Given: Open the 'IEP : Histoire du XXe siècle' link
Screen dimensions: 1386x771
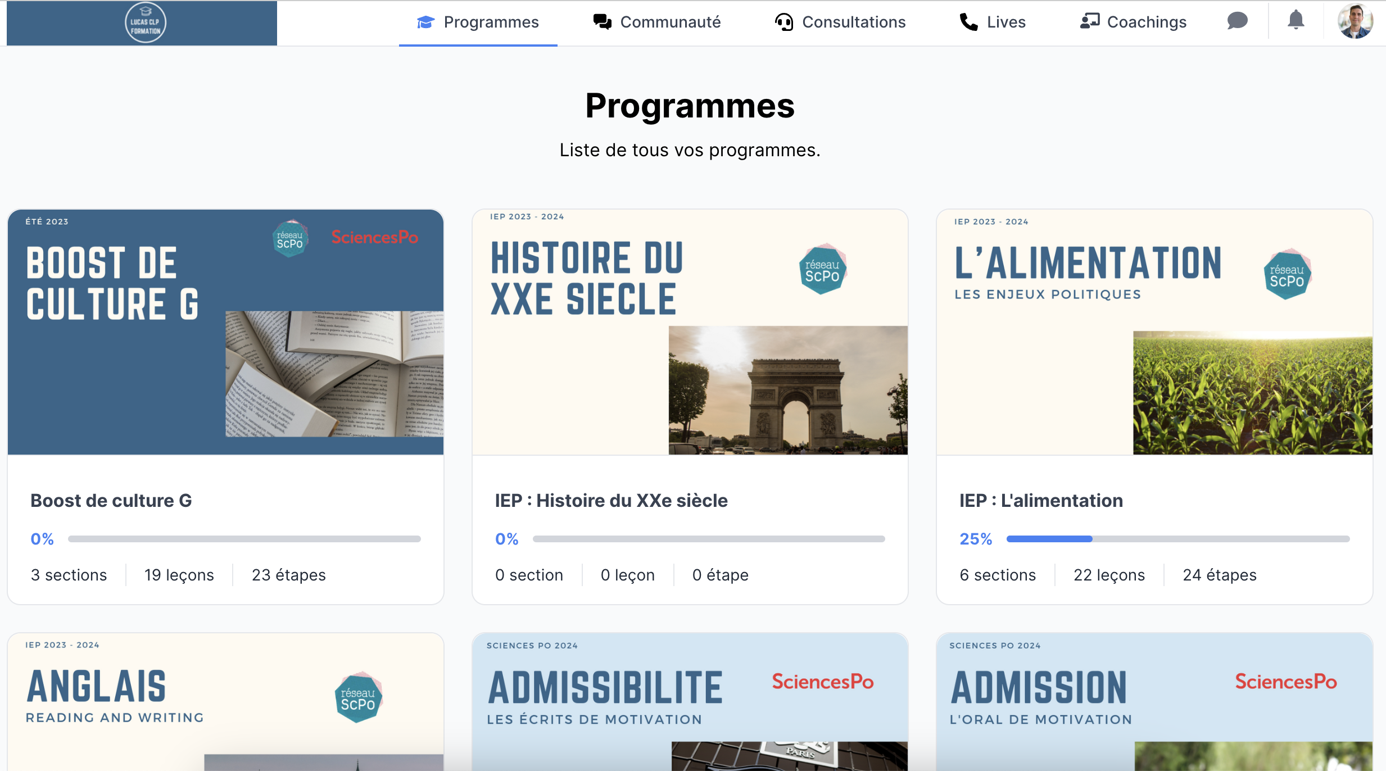Looking at the screenshot, I should [x=611, y=500].
